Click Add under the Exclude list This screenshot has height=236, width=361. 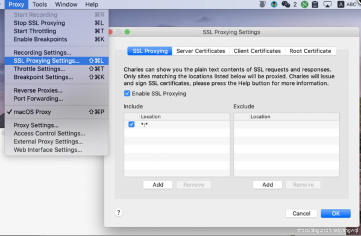point(268,185)
